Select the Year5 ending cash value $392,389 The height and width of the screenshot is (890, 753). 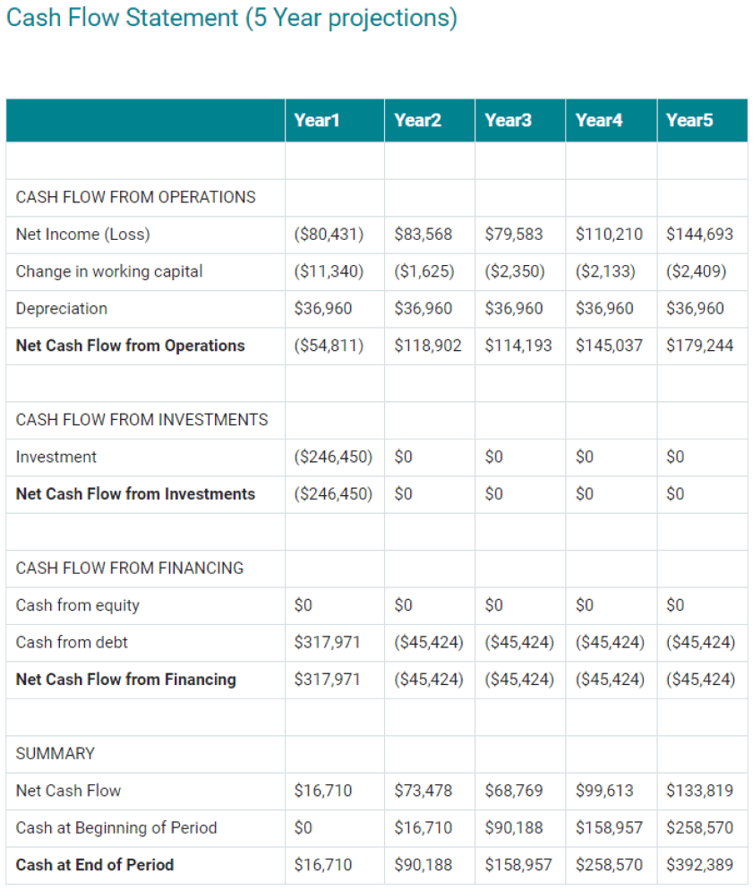699,865
